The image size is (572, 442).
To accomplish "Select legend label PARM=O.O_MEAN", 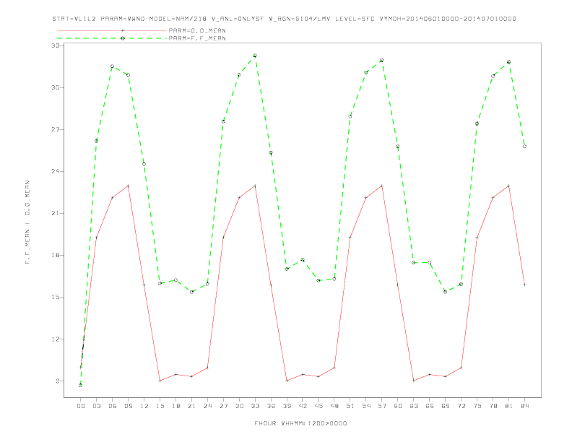I will (197, 30).
